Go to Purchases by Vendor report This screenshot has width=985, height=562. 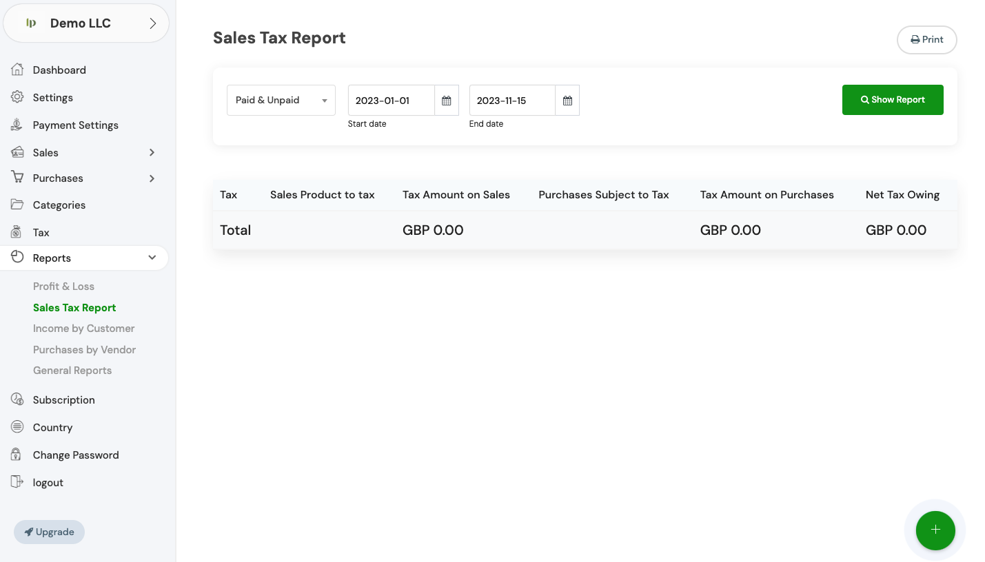(x=84, y=350)
